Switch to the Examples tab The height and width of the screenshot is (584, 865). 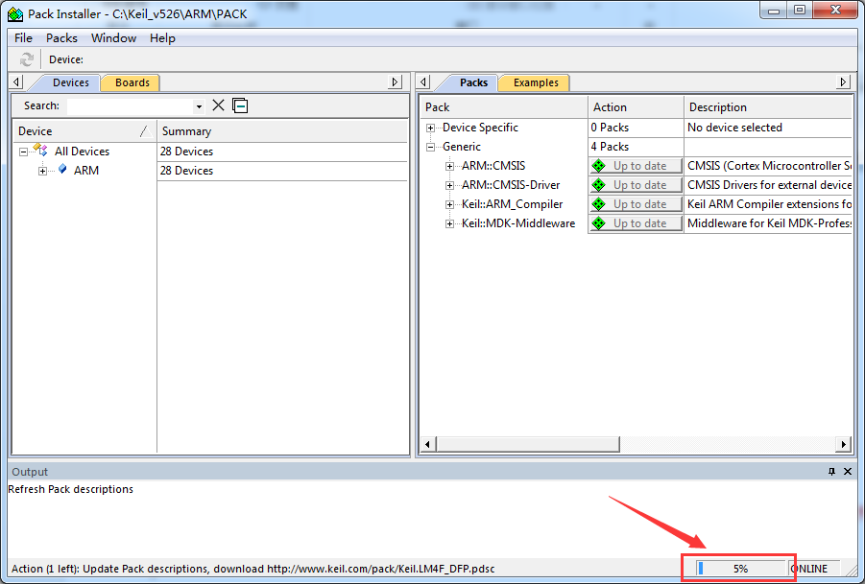point(536,82)
